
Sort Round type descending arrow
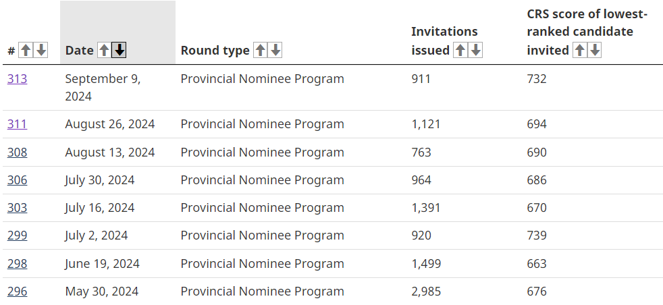(x=275, y=50)
